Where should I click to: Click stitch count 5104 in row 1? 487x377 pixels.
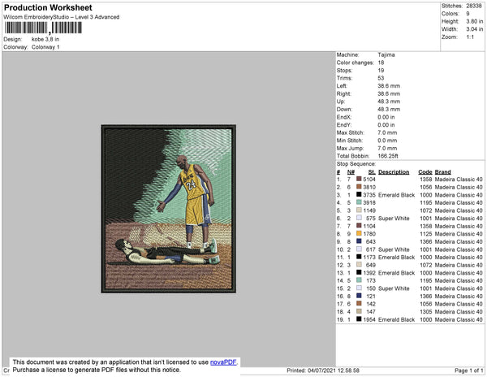coord(369,180)
